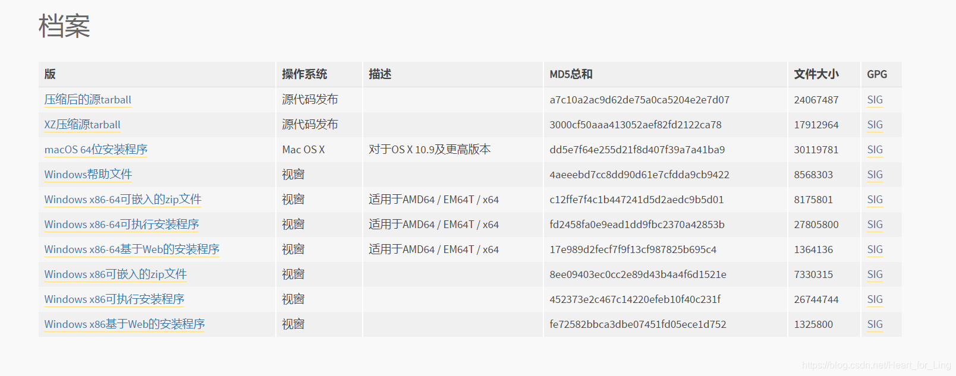The height and width of the screenshot is (376, 956).
Task: Download Windows x86可执行安装程序
Action: point(115,299)
